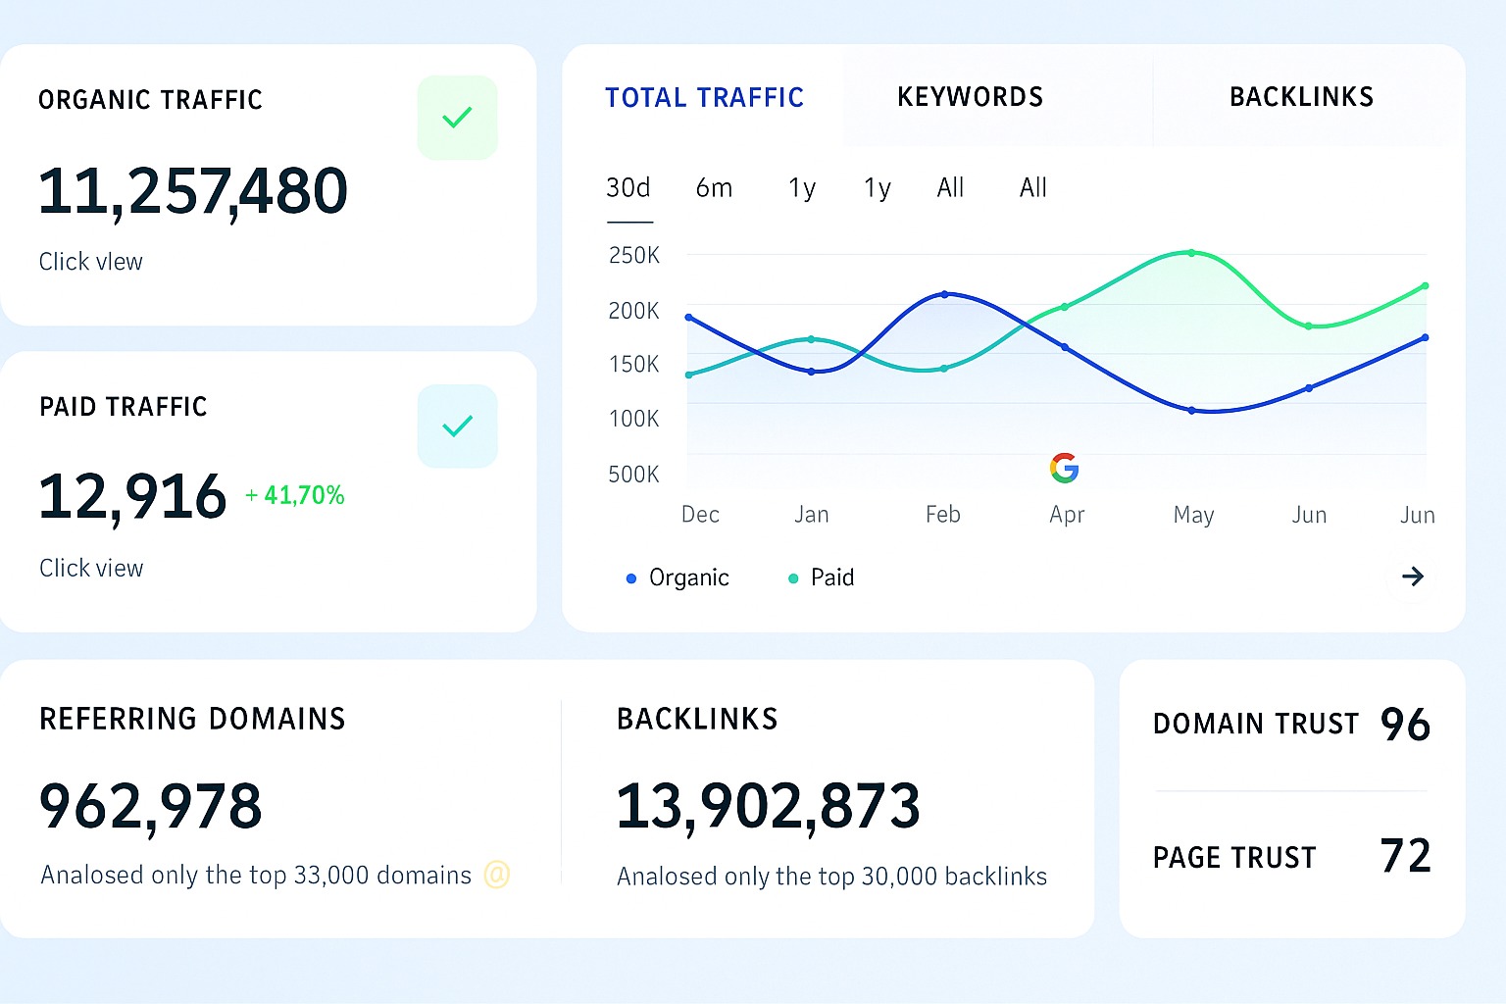Viewport: 1506px width, 1004px height.
Task: Click the blue checkmark in Paid Traffic card
Action: click(457, 427)
